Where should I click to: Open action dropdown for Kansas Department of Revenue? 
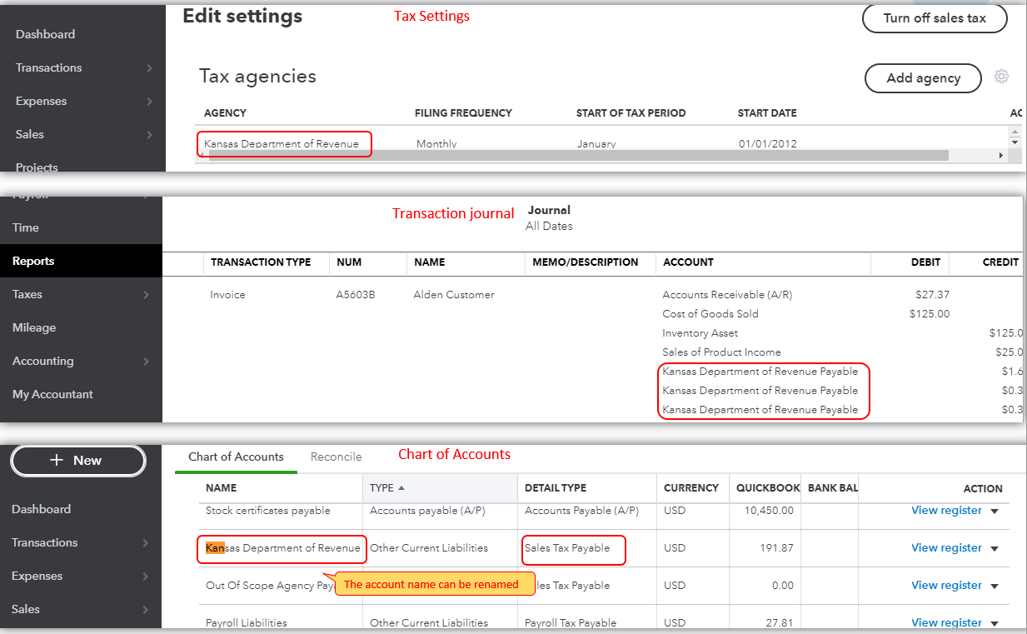[x=994, y=548]
